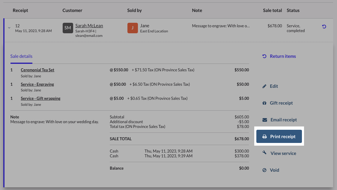Image resolution: width=337 pixels, height=190 pixels.
Task: Open Sarah McLean customer link
Action: [x=89, y=26]
